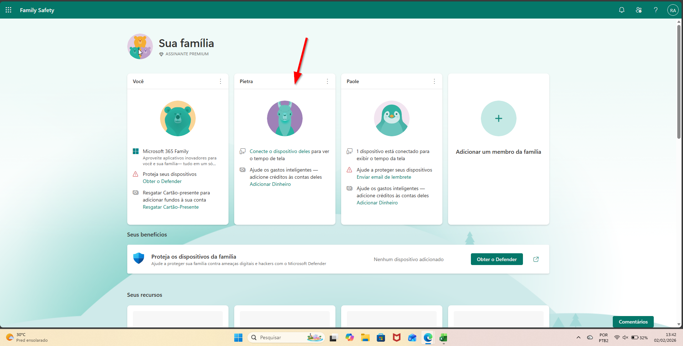Select Paole's penguin avatar
683x346 pixels.
[x=392, y=118]
